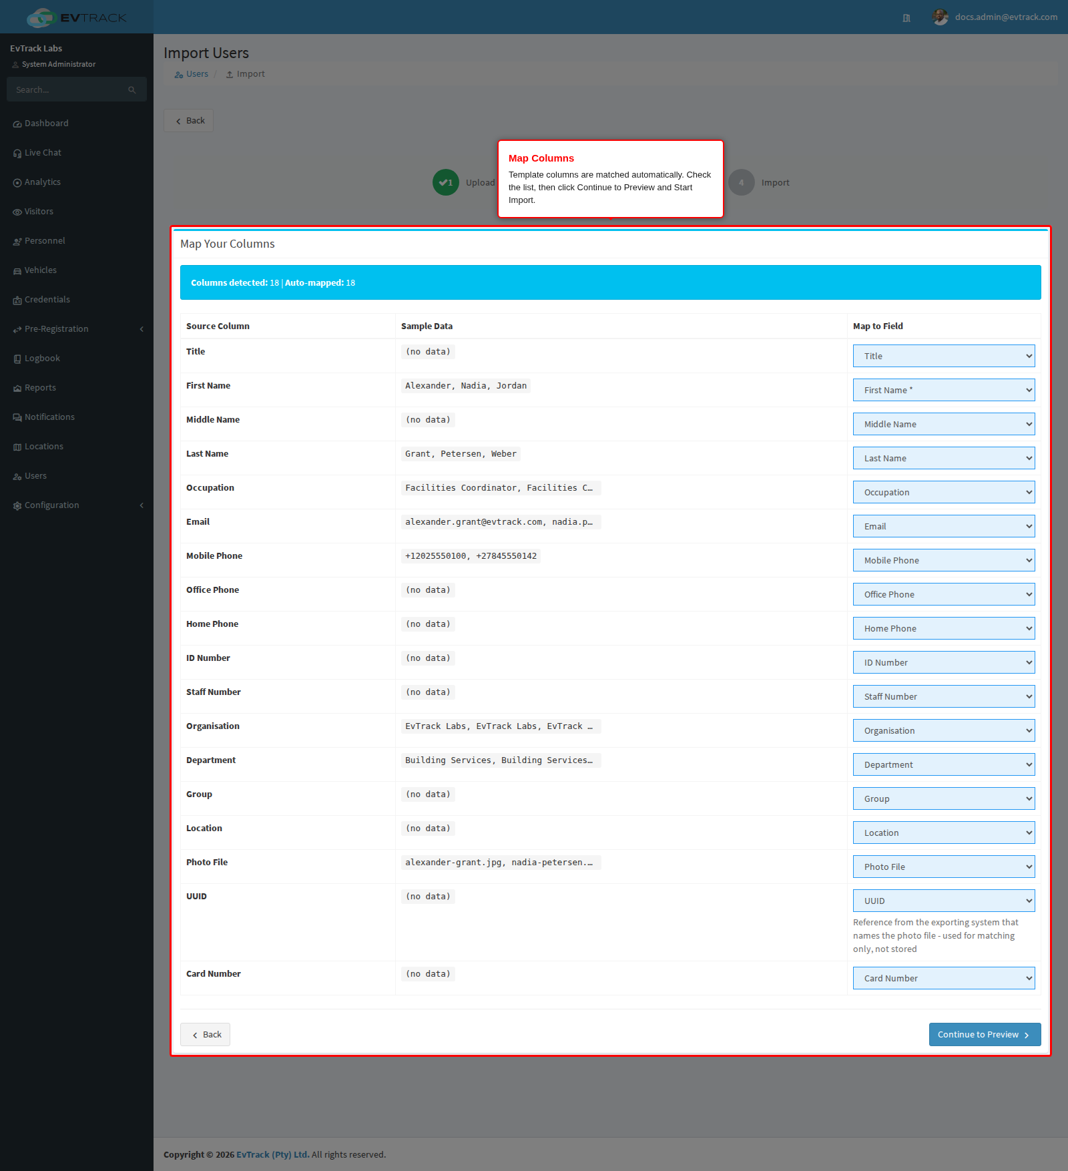Open Personnel icon in sidebar
This screenshot has width=1068, height=1171.
tap(17, 242)
